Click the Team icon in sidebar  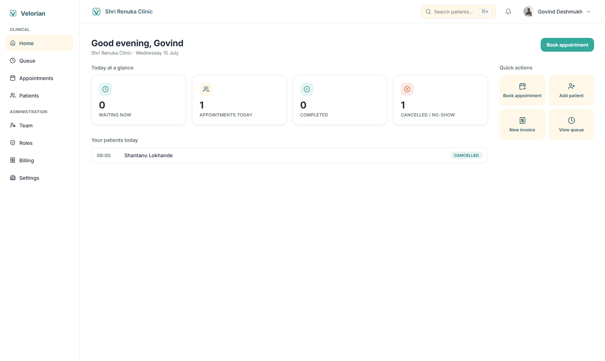coord(13,125)
